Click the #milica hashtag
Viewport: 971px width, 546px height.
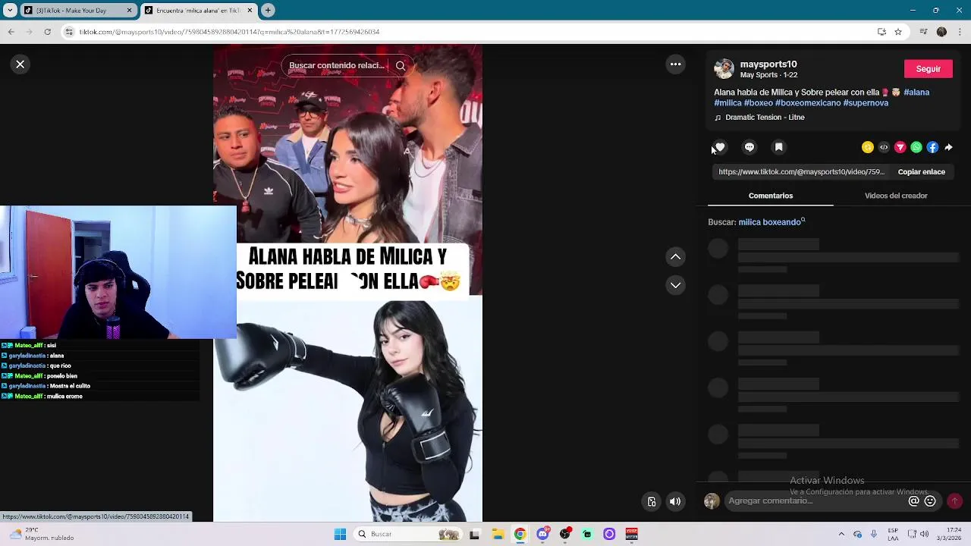[x=727, y=102]
